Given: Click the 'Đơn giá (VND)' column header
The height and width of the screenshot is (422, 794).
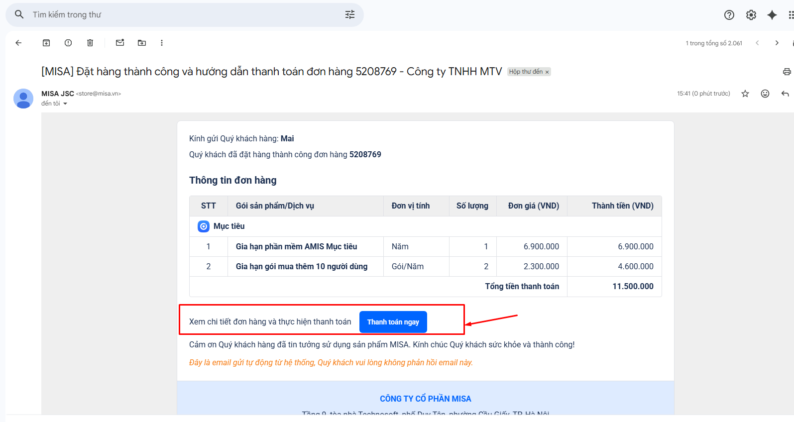Looking at the screenshot, I should pos(534,206).
